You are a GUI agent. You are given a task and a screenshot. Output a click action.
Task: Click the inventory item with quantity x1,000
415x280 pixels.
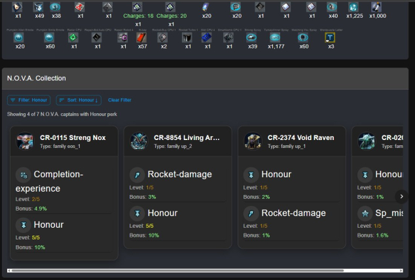coord(377,7)
